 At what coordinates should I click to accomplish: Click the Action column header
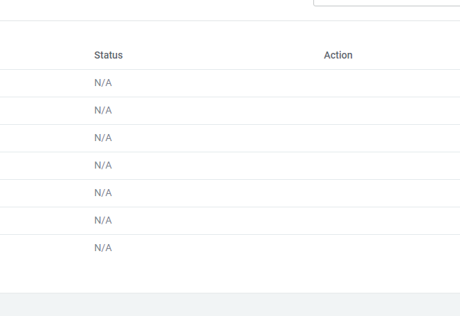(x=338, y=55)
